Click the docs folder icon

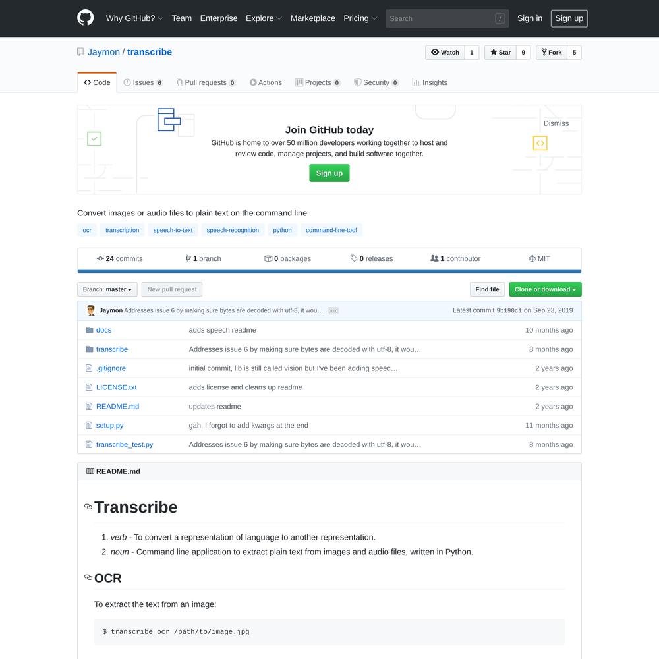(89, 330)
